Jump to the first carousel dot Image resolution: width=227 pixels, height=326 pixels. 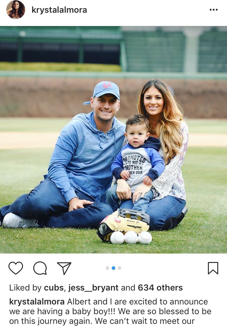pyautogui.click(x=107, y=268)
